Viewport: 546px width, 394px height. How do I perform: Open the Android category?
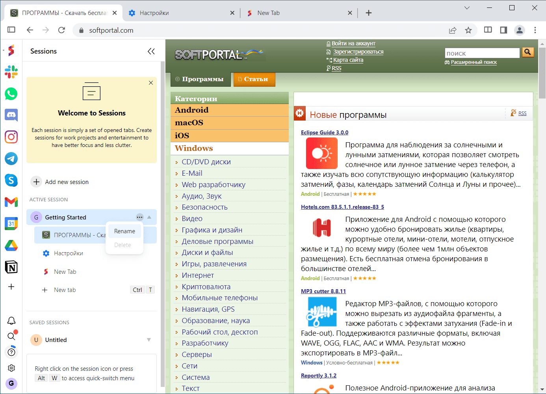click(230, 110)
